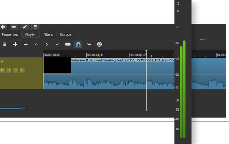This screenshot has width=229, height=144.
Task: Append clip with timeline plus icon
Action: click(15, 44)
